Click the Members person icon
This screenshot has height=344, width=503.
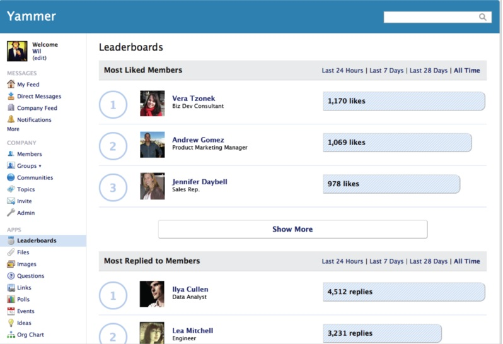point(11,154)
